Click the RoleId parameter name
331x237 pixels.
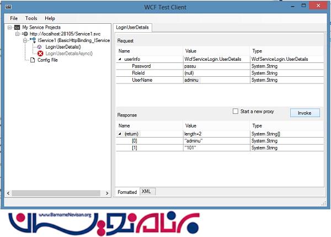[x=138, y=73]
